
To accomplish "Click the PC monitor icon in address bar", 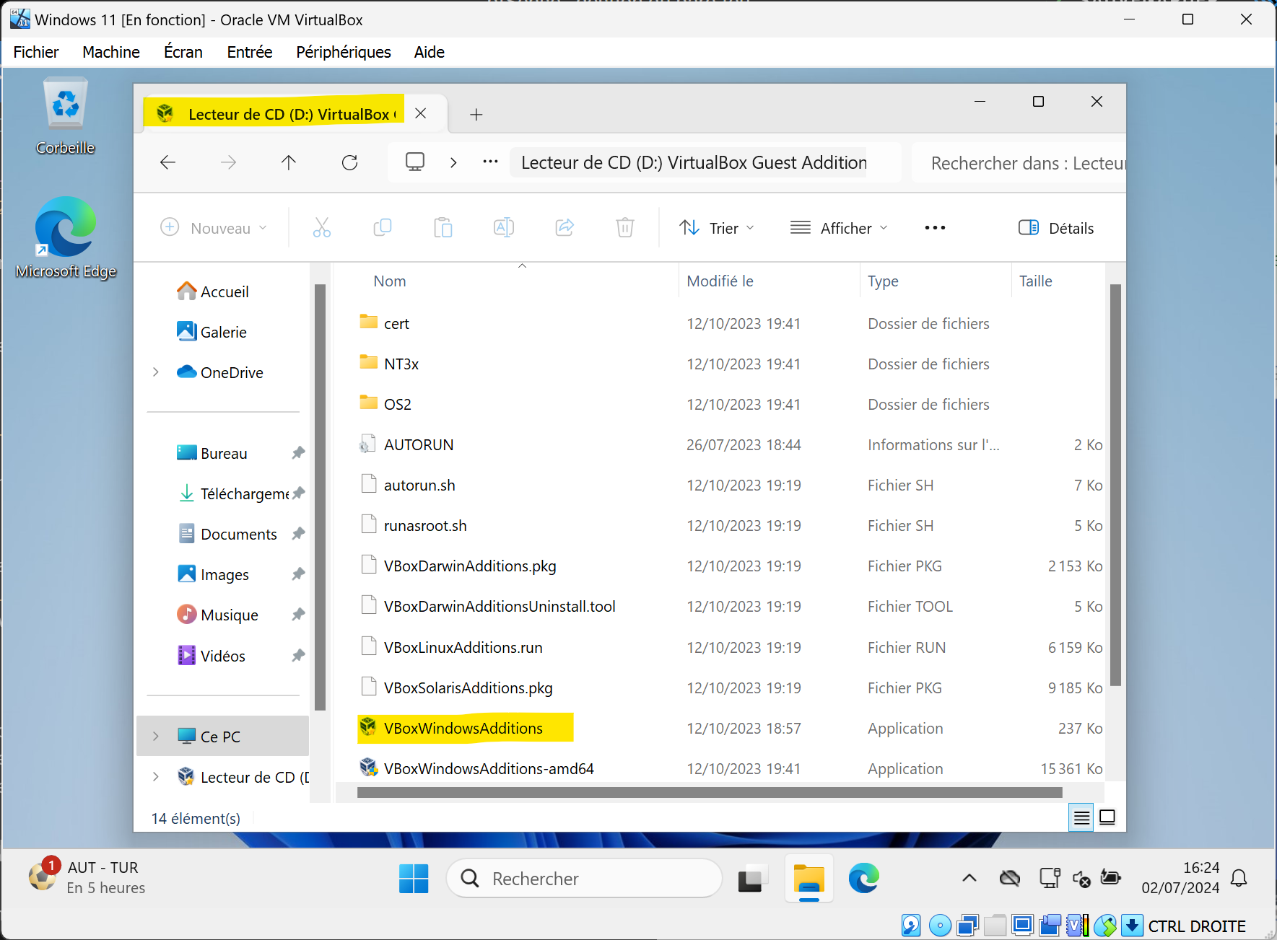I will coord(415,162).
